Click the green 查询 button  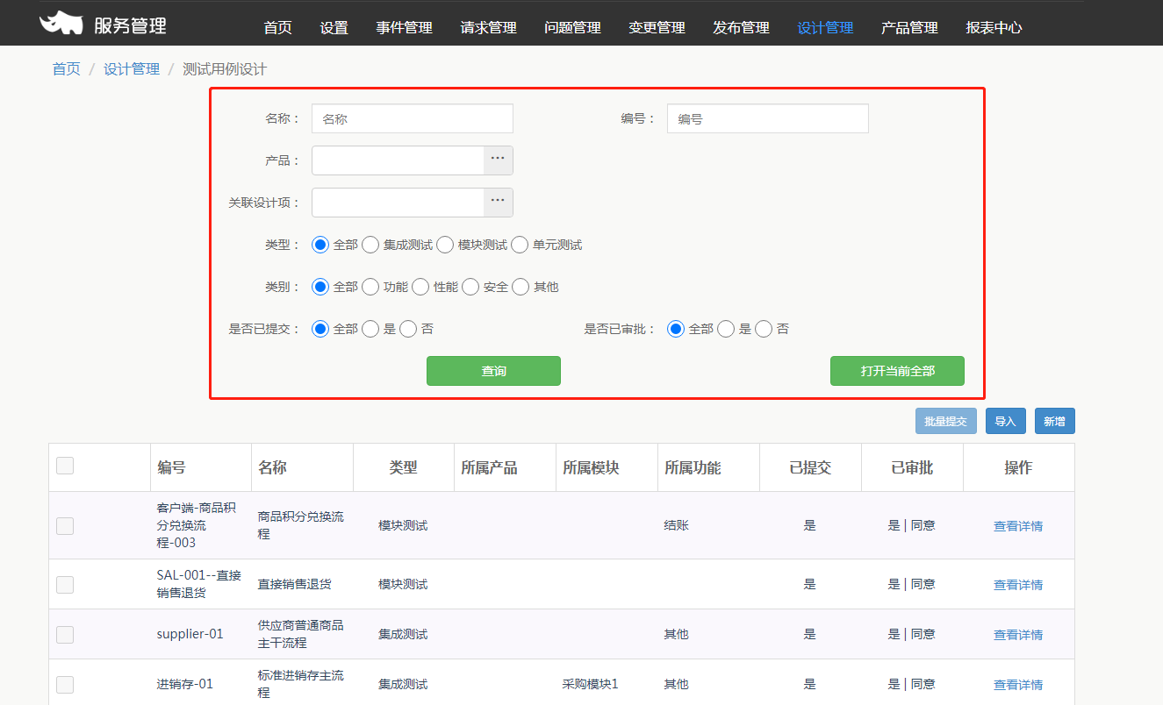tap(493, 371)
